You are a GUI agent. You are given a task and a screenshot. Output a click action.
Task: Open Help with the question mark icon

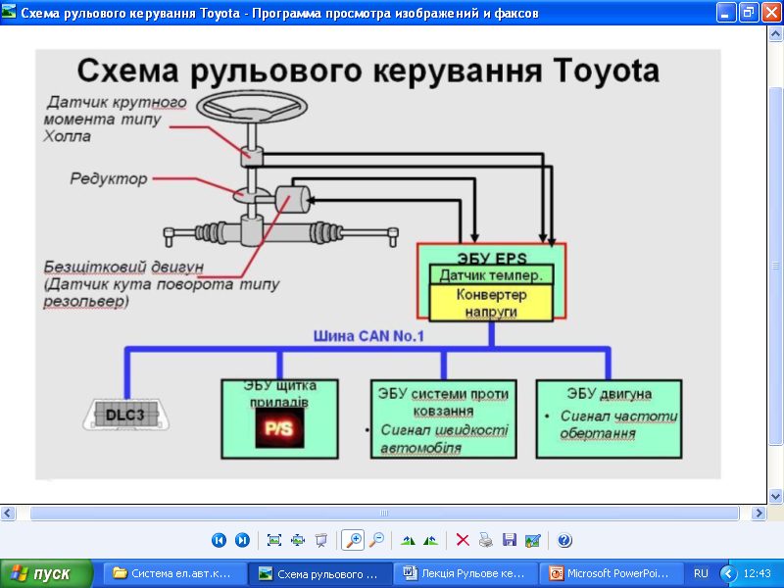click(x=564, y=540)
